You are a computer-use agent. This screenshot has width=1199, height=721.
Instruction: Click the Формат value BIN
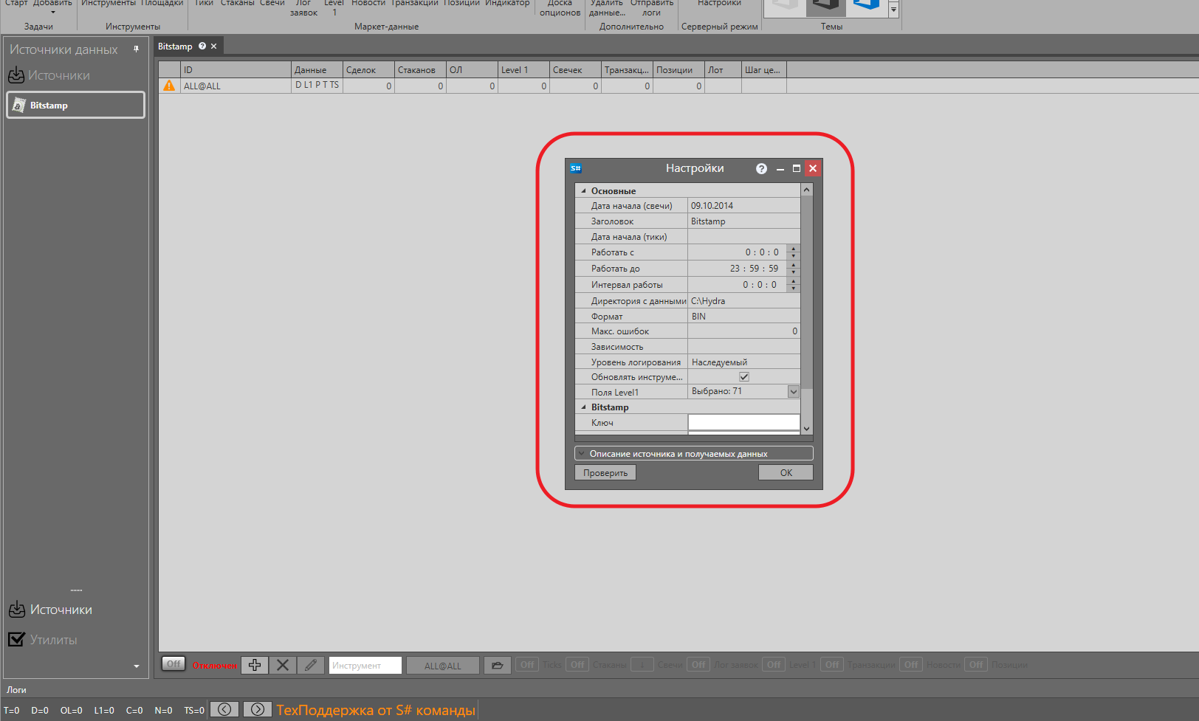[x=743, y=317]
